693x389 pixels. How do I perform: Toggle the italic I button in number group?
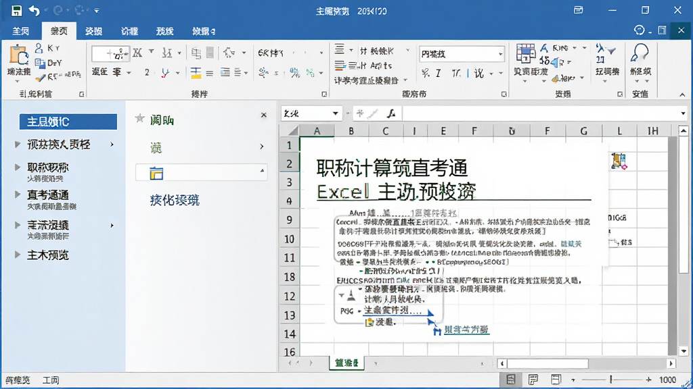438,73
